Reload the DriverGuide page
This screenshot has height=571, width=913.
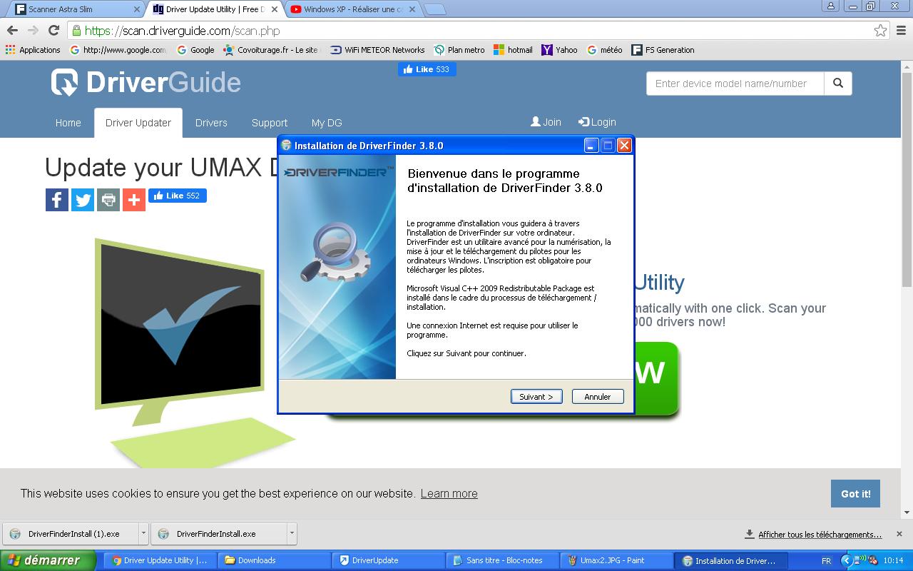[x=53, y=31]
